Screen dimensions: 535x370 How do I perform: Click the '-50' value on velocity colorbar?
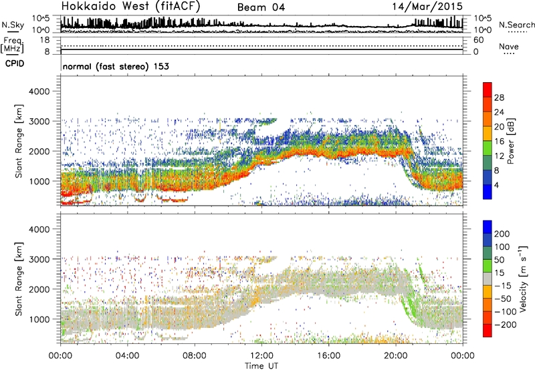(502, 299)
